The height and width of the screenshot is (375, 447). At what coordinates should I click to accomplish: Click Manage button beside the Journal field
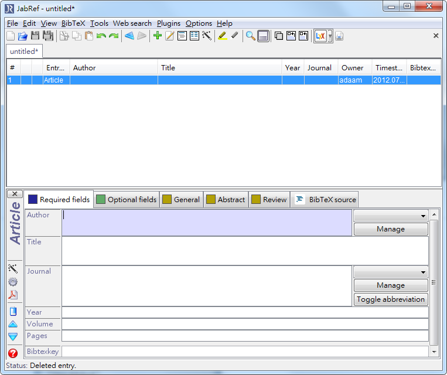coord(391,285)
